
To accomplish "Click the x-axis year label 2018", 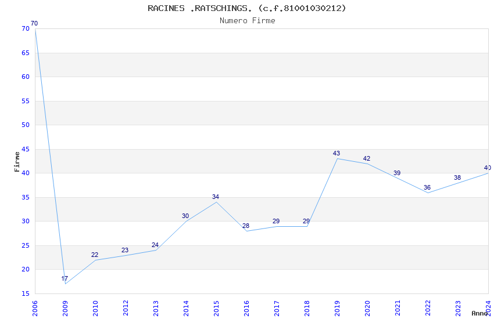I will click(x=307, y=309).
